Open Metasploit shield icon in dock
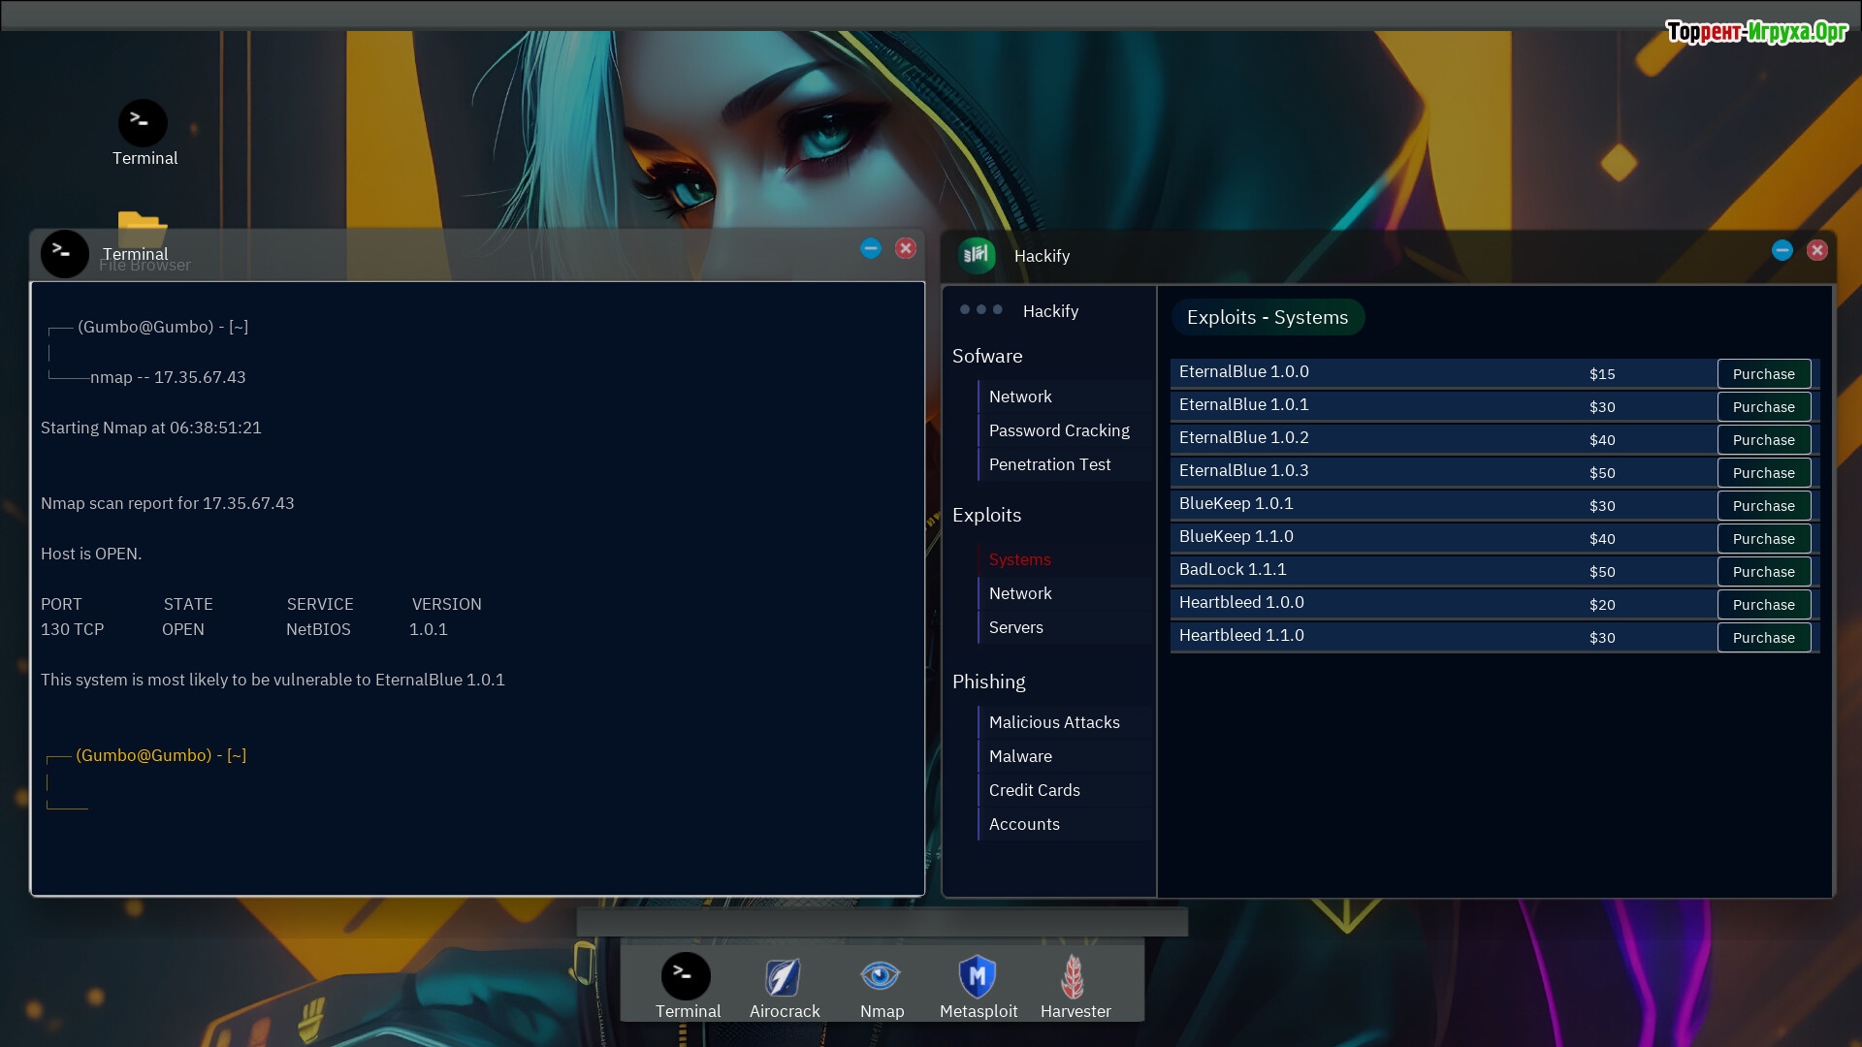This screenshot has height=1047, width=1862. click(x=978, y=977)
